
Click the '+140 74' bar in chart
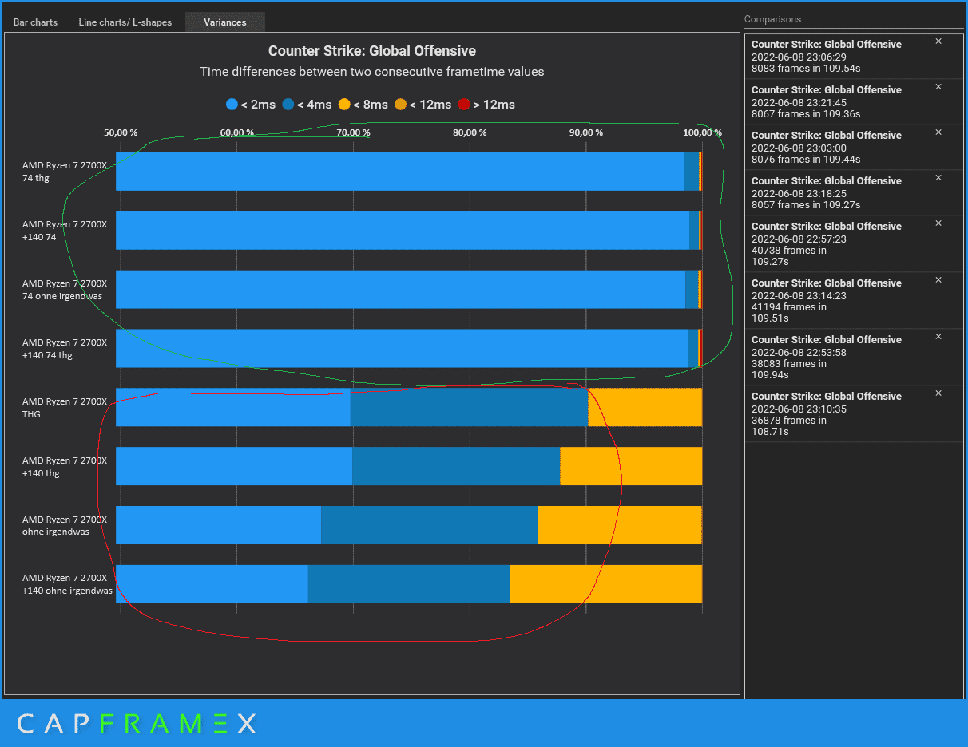[x=409, y=231]
